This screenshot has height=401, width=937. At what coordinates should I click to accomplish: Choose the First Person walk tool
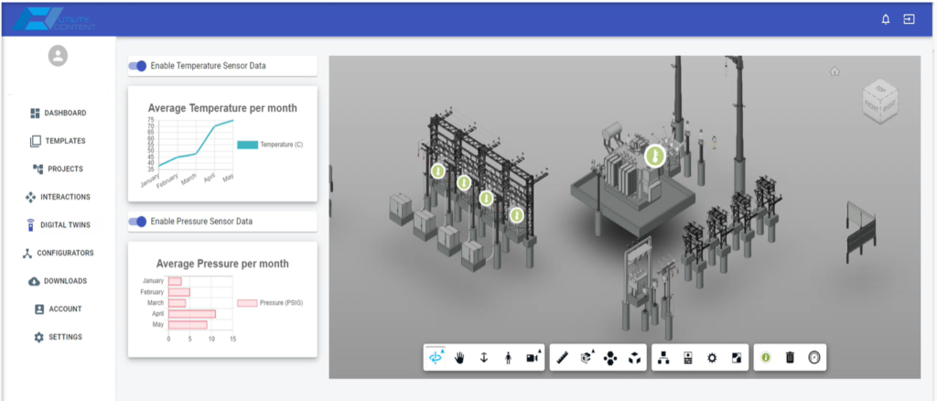pos(508,358)
